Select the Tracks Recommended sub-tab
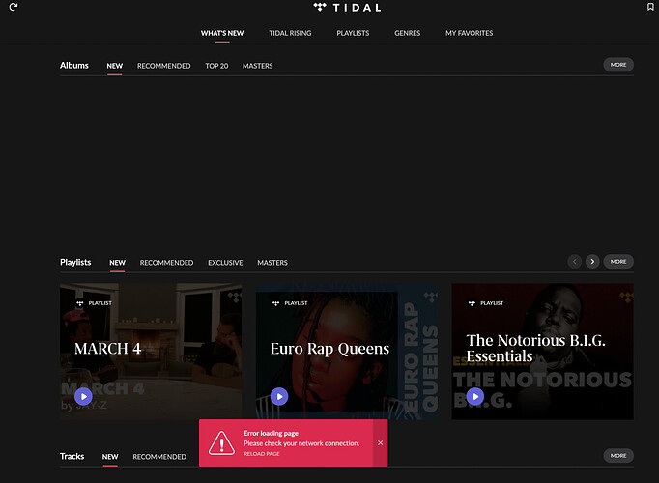Image resolution: width=659 pixels, height=483 pixels. (x=159, y=457)
